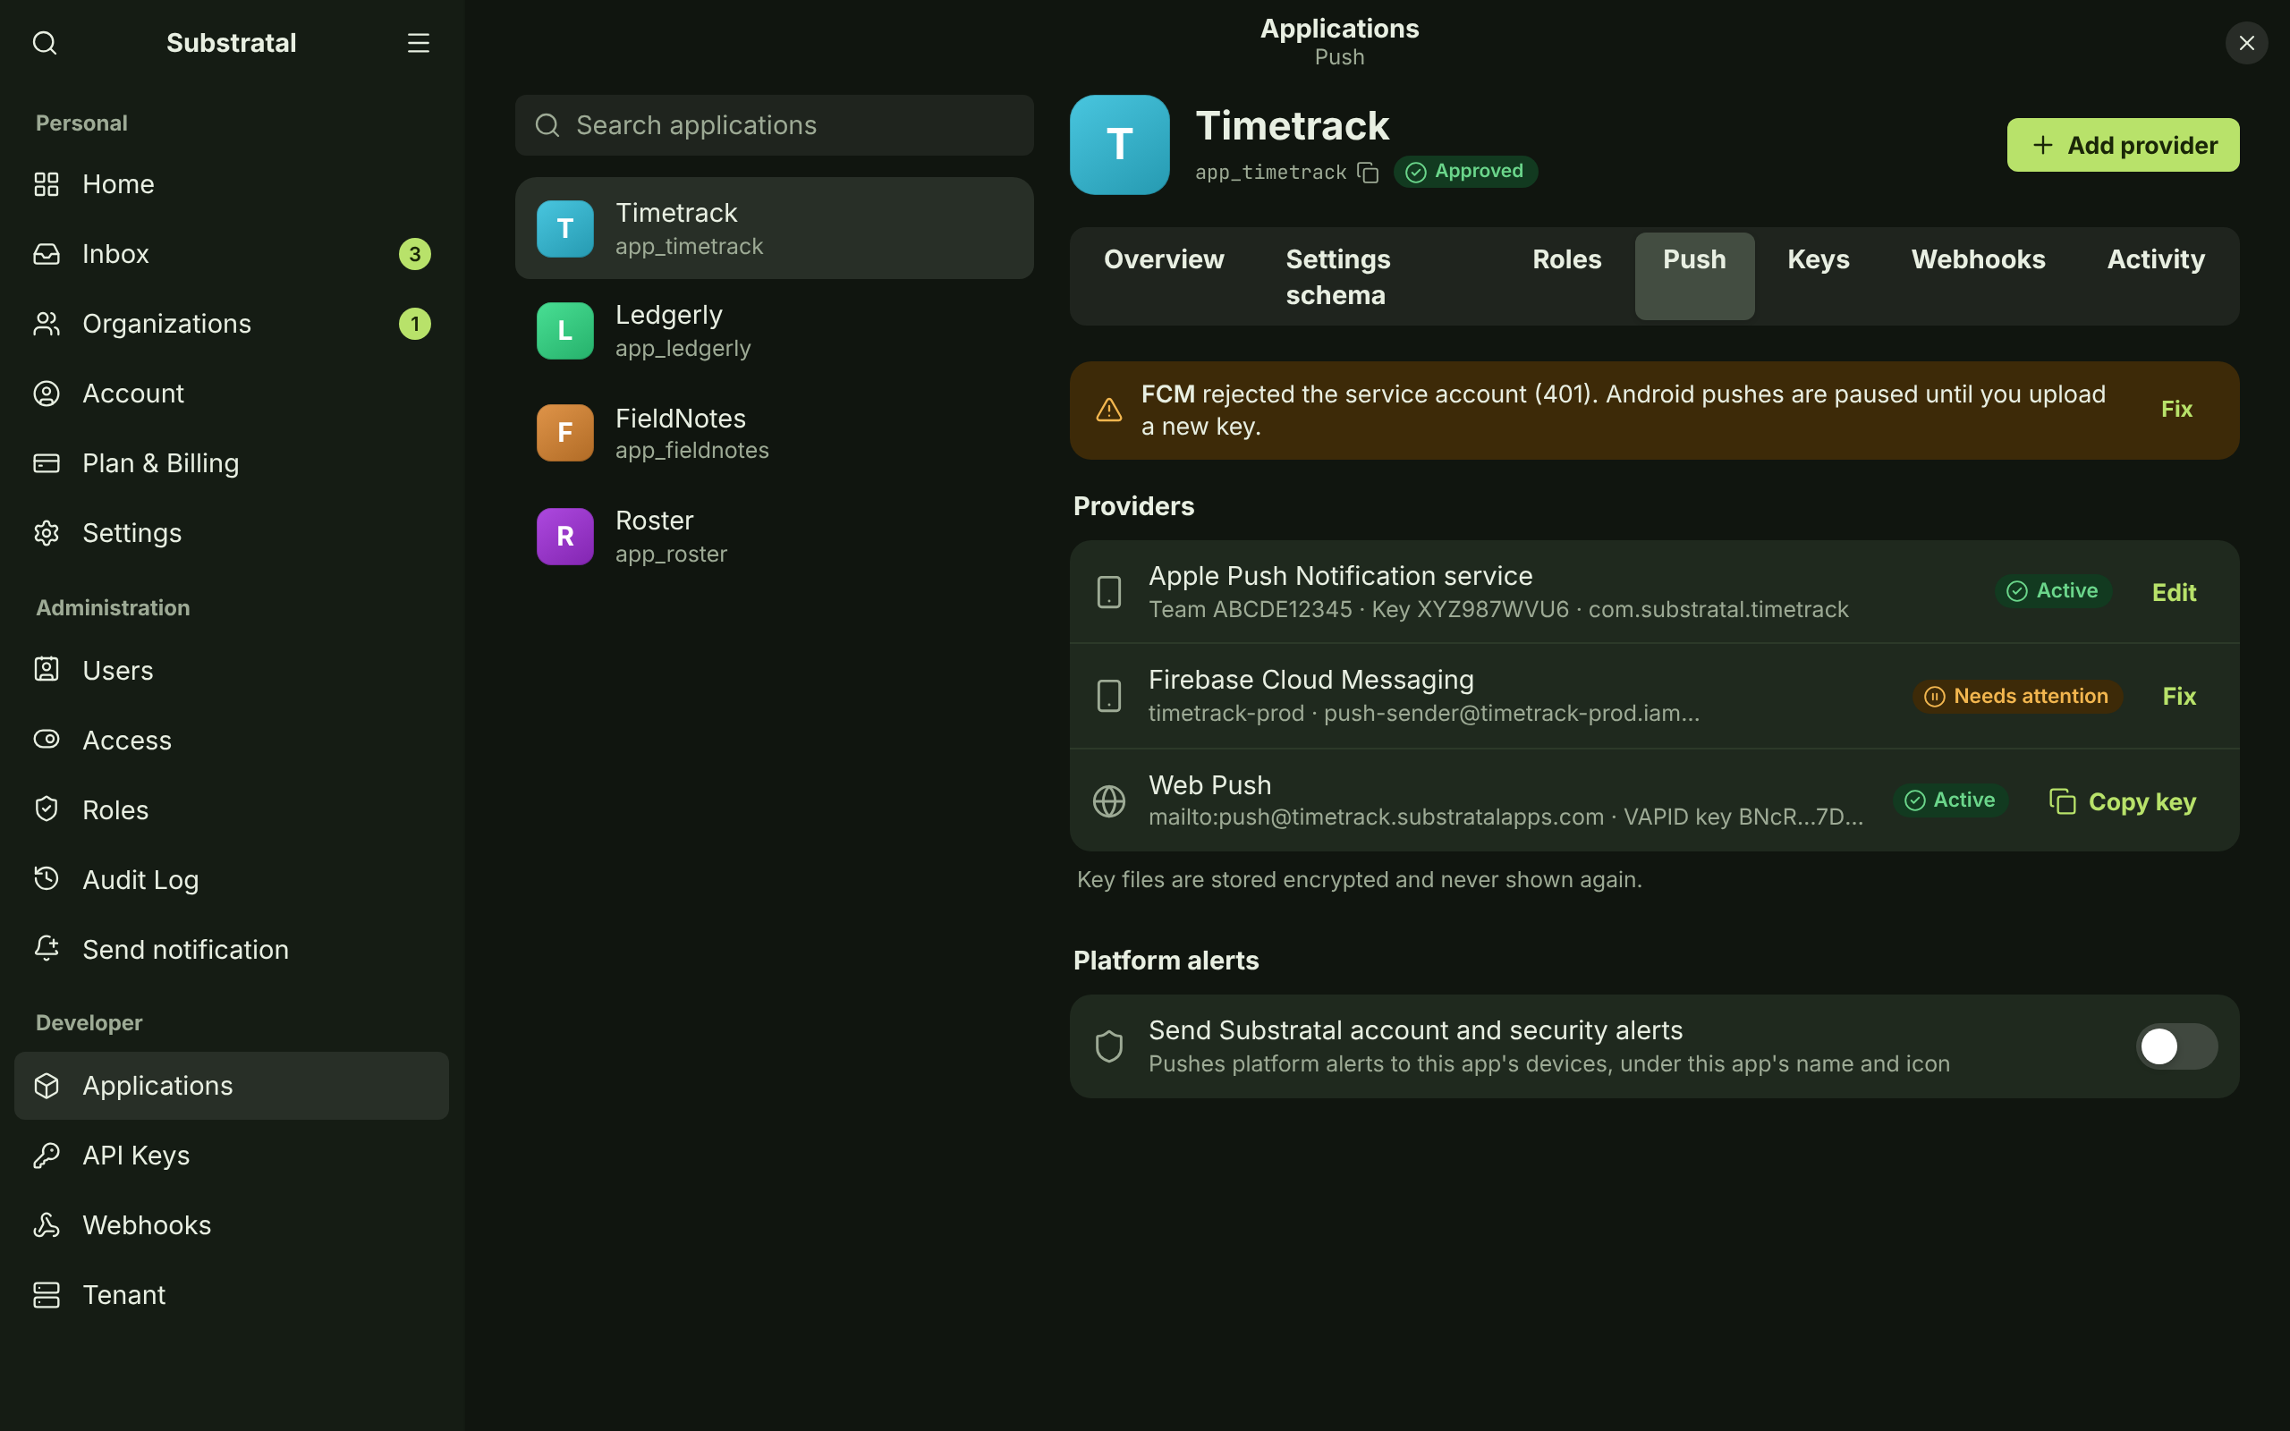Edit the Apple Push Notification service

click(x=2174, y=592)
